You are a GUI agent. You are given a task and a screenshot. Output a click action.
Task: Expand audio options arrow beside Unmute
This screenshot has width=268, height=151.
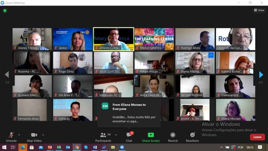pos(19,135)
